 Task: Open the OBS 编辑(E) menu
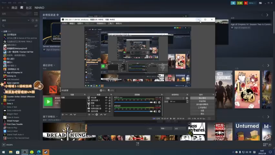tap(72, 23)
